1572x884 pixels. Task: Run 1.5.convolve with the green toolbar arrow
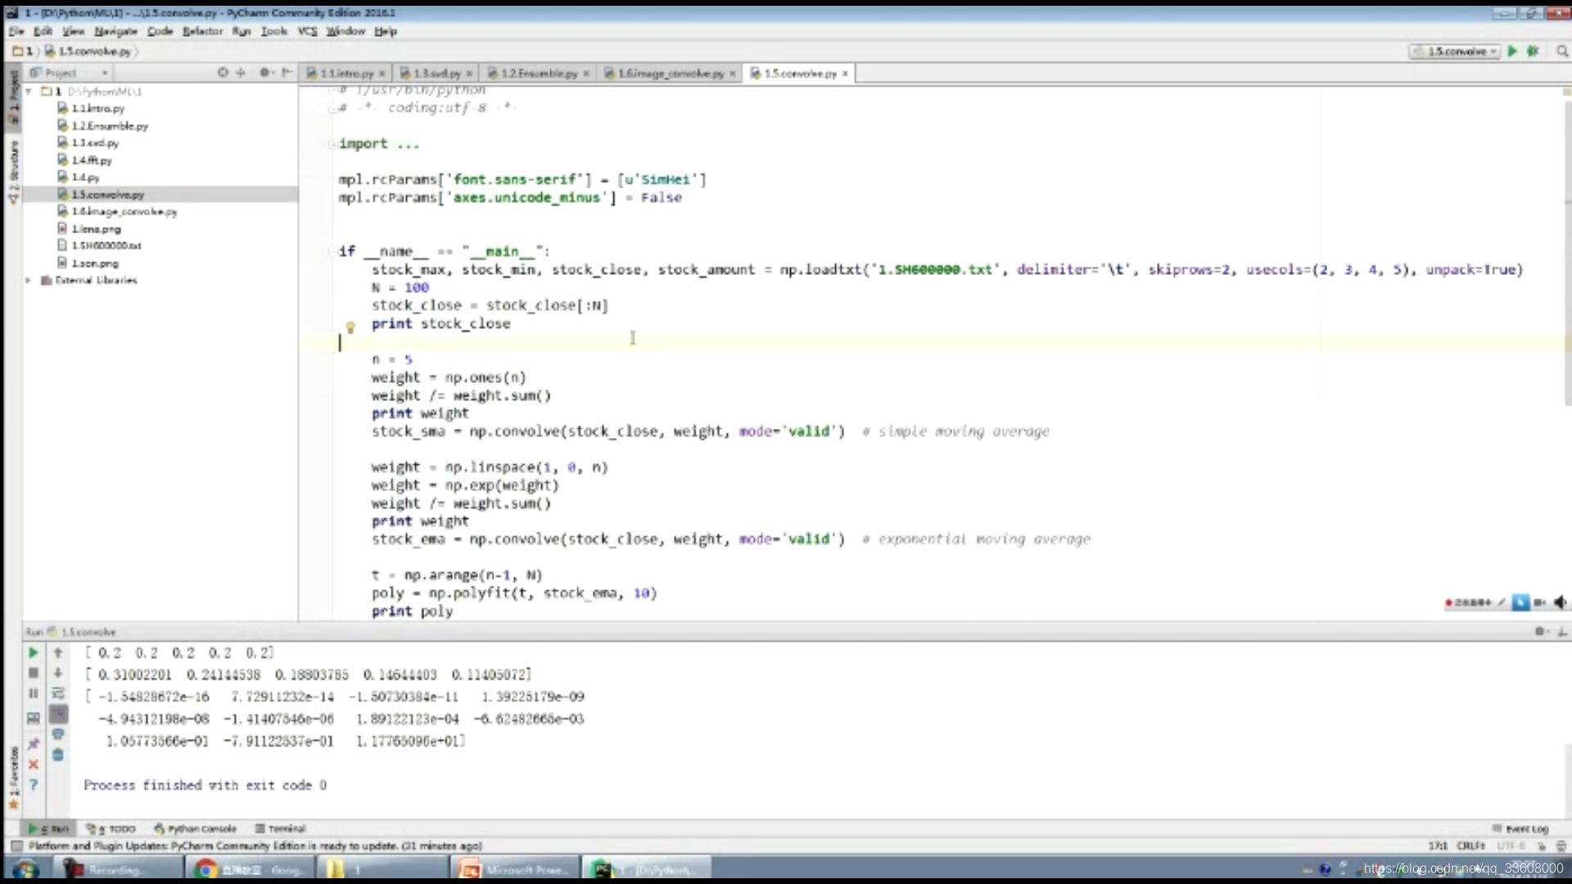tap(1512, 51)
